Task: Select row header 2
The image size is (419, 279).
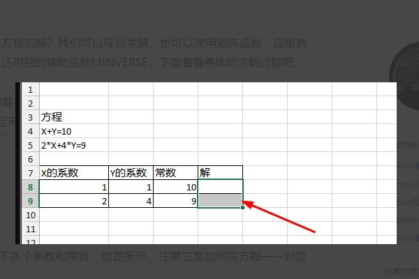Action: 31,103
